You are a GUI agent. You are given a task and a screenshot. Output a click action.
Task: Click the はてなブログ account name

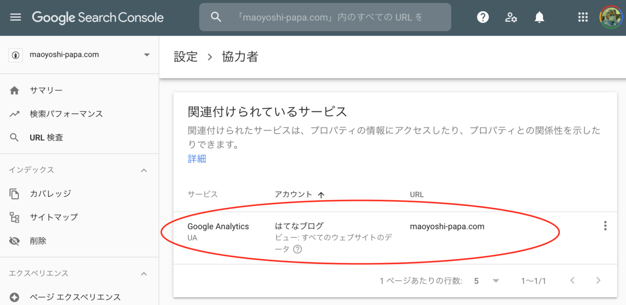(299, 226)
